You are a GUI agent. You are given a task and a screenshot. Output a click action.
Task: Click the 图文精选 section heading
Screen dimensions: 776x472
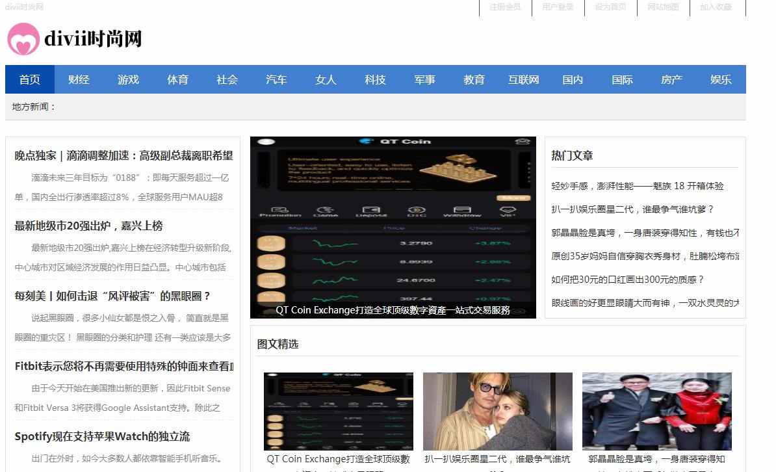click(278, 344)
